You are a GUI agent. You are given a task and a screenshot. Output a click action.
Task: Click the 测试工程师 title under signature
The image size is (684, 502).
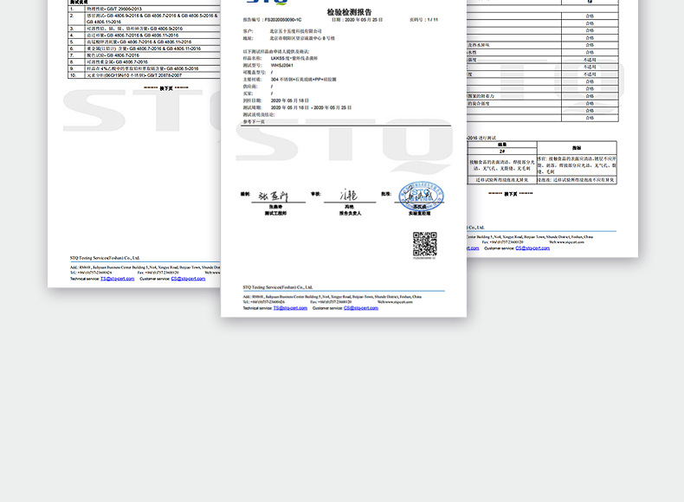275,213
